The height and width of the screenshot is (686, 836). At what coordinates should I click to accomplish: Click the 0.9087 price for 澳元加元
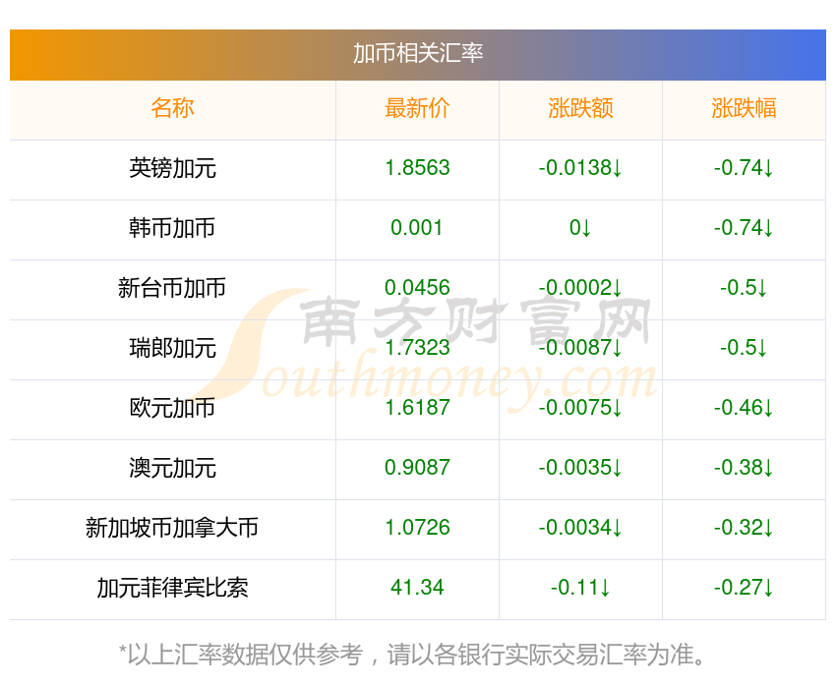417,468
